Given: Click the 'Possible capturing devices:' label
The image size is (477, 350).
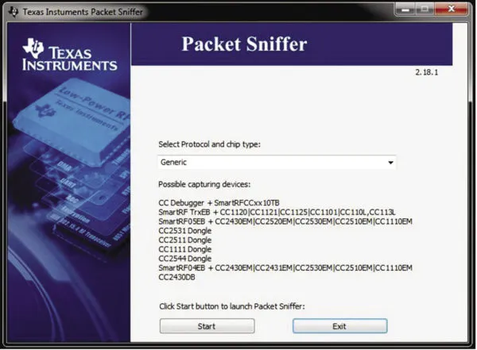Looking at the screenshot, I should (204, 184).
